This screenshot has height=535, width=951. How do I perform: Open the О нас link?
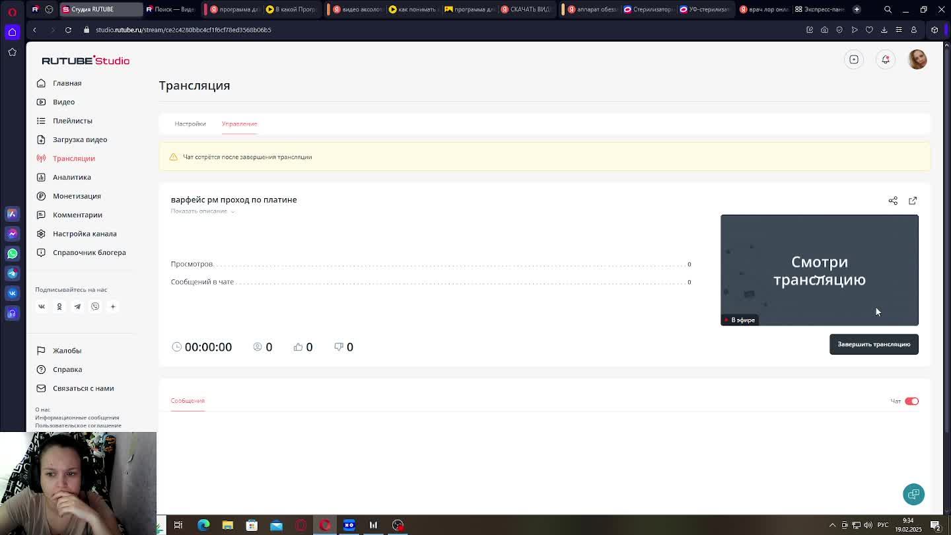coord(42,410)
